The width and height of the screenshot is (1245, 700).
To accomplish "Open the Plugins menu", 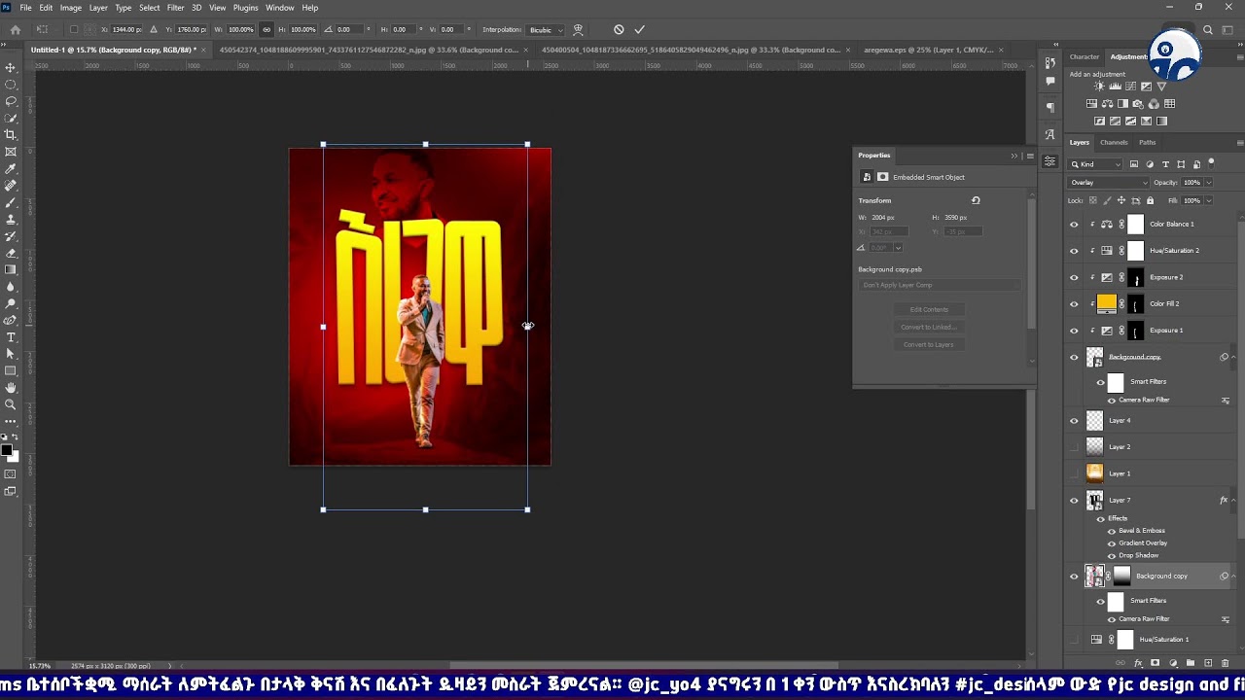I will 245,8.
